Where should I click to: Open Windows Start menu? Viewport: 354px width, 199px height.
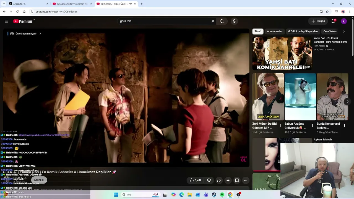point(116,195)
